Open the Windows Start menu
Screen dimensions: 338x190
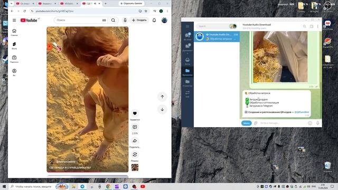click(x=4, y=186)
